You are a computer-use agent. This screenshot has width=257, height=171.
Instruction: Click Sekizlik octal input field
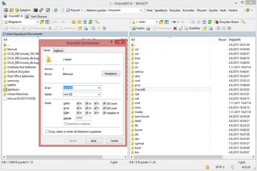pyautogui.click(x=83, y=118)
